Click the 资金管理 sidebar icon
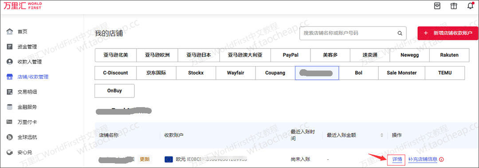Screen dimensions: 479x168 click(x=10, y=47)
